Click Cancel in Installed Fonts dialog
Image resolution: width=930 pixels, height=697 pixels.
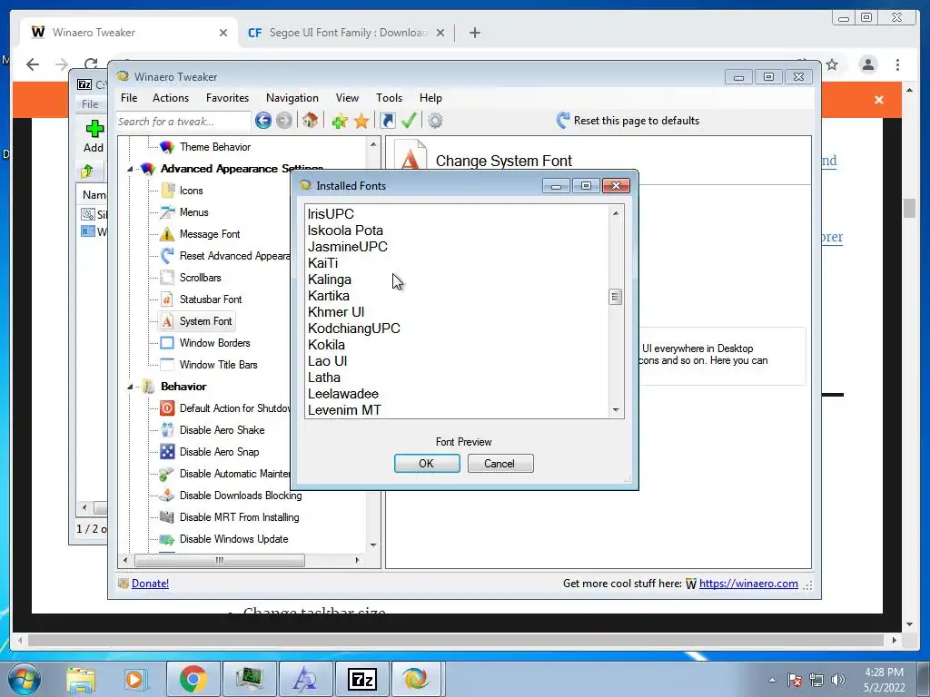(500, 464)
